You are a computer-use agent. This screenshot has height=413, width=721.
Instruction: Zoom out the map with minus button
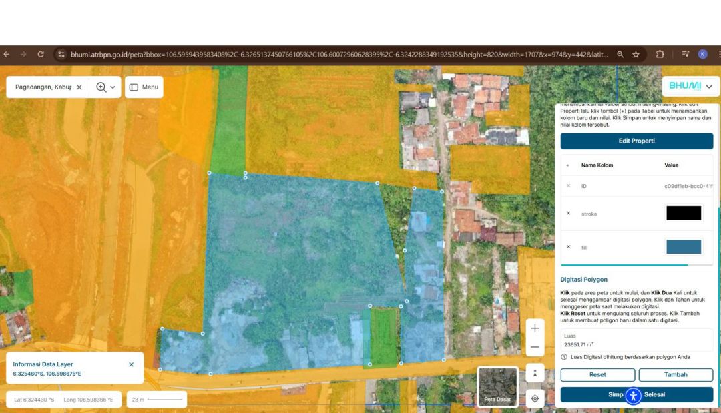pos(535,347)
